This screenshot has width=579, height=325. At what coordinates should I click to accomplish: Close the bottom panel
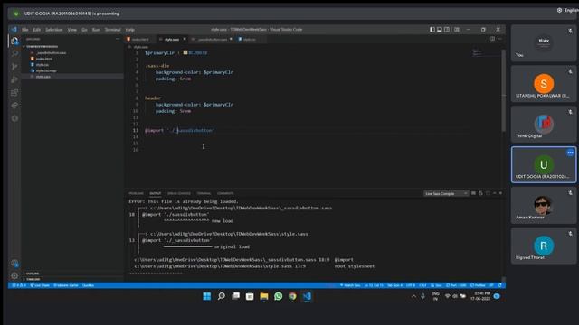[500, 193]
